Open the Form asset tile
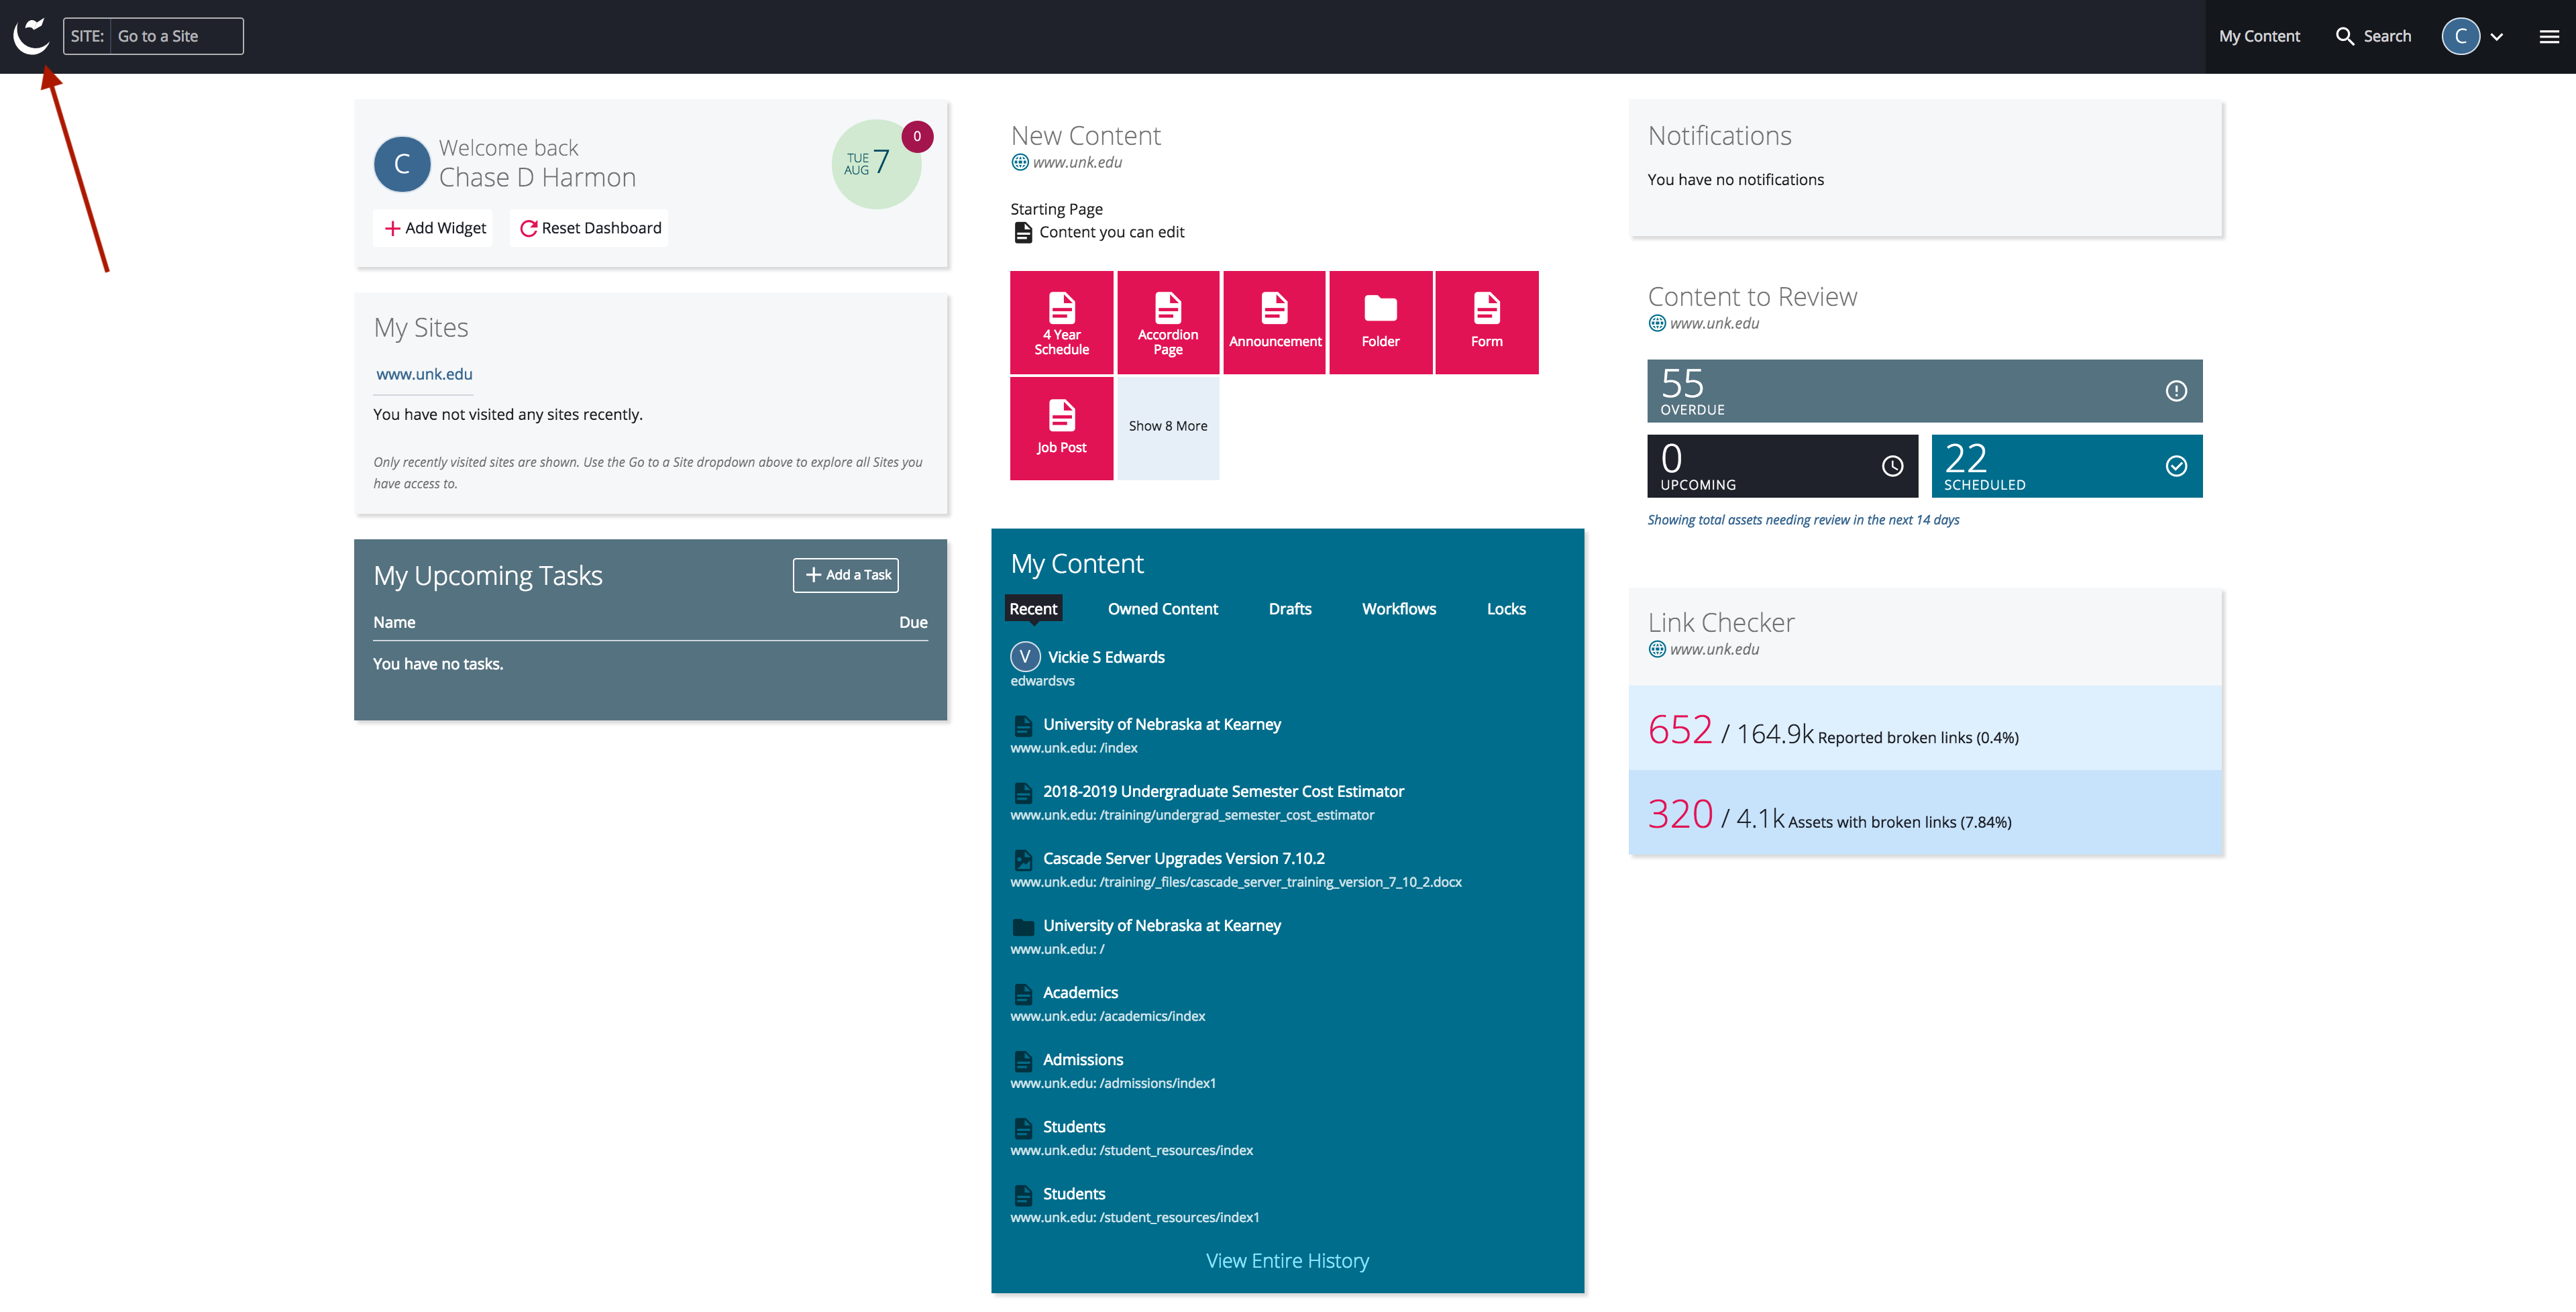2576x1312 pixels. click(1486, 322)
